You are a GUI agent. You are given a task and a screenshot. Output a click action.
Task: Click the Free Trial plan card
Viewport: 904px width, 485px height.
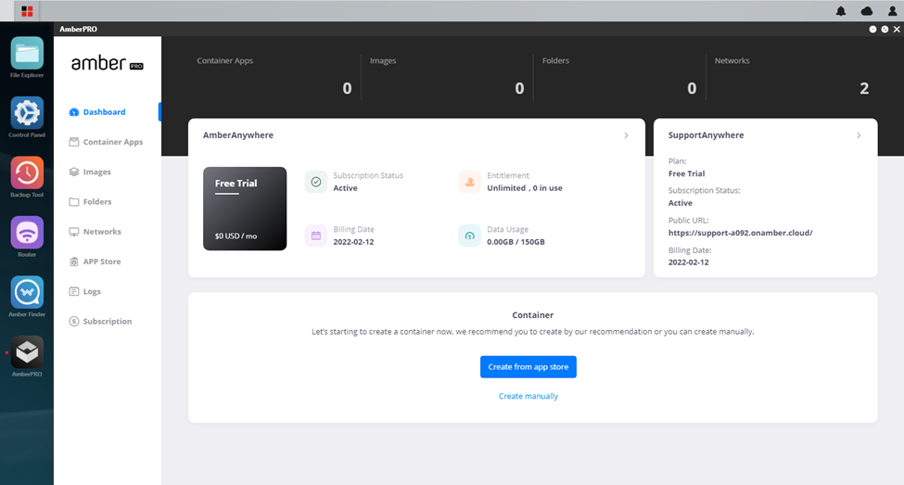click(x=245, y=209)
